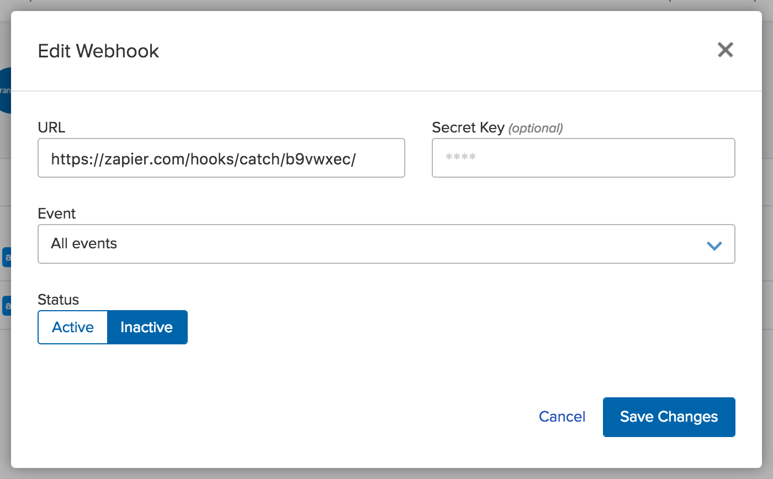Set webhook status to Inactive

(147, 327)
